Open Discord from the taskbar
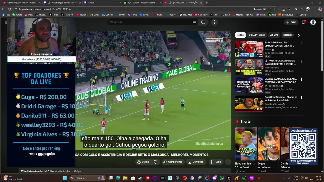The image size is (324, 182). coord(215,178)
